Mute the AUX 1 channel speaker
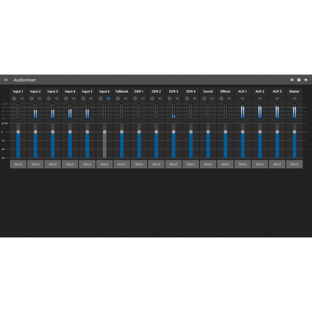312x312 pixels. tap(242, 98)
